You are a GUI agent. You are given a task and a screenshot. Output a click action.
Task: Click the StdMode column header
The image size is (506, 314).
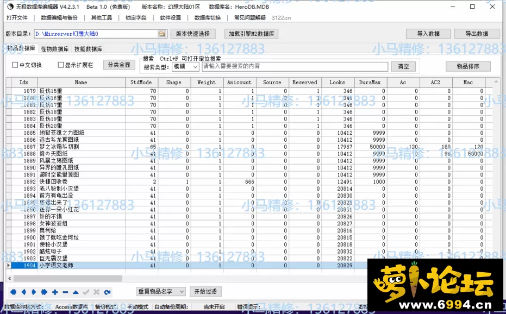[x=141, y=82]
